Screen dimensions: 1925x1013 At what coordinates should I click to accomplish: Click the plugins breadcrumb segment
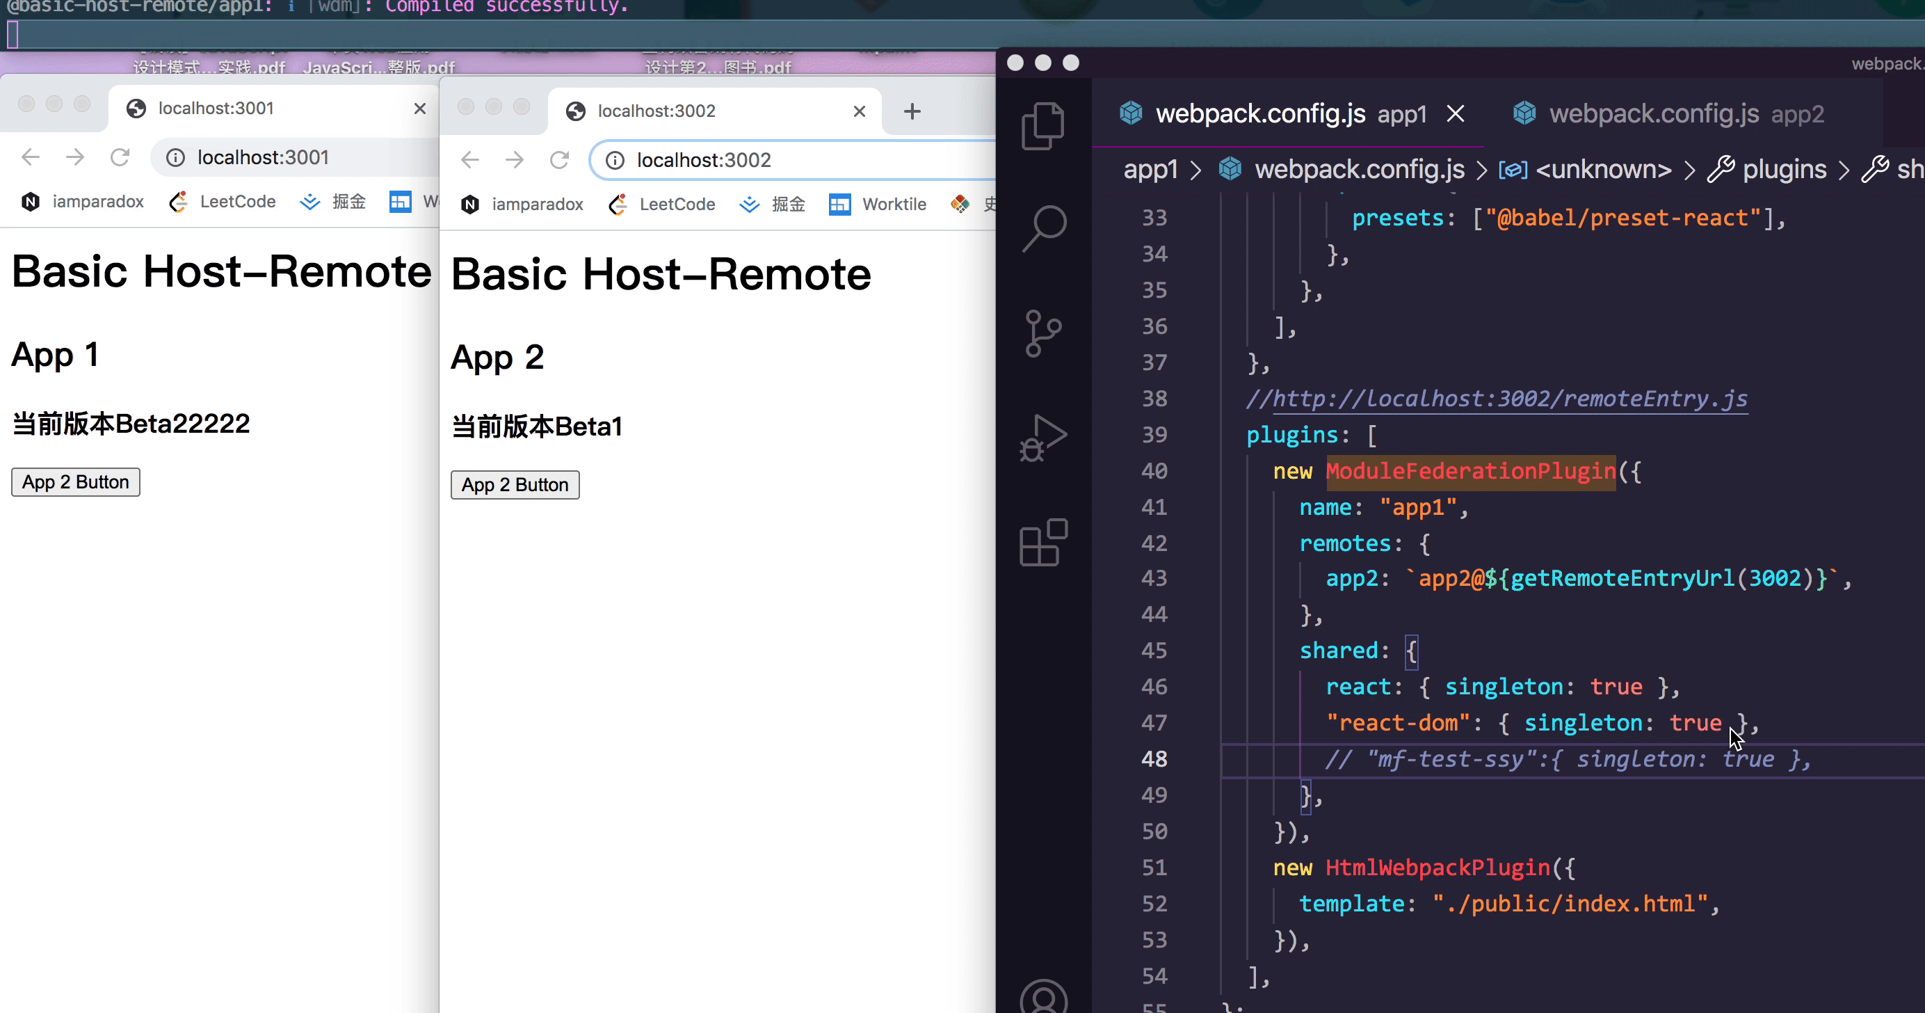pyautogui.click(x=1767, y=170)
